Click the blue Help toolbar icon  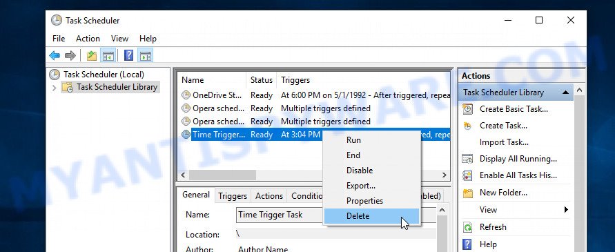click(128, 56)
